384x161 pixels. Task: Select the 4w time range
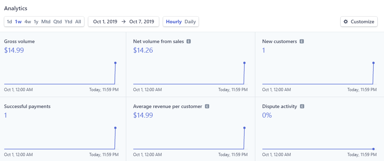tap(28, 22)
